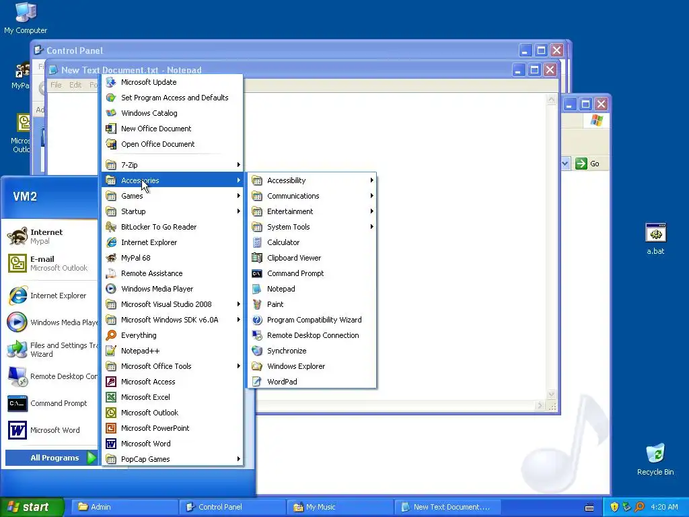689x517 pixels.
Task: Expand the Communications submenu
Action: coord(312,196)
